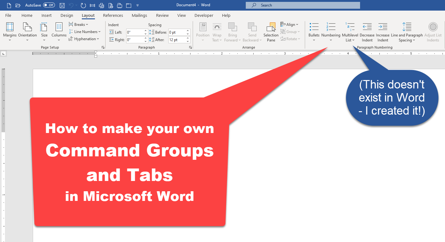Open the Design tab
445x242 pixels.
(67, 15)
